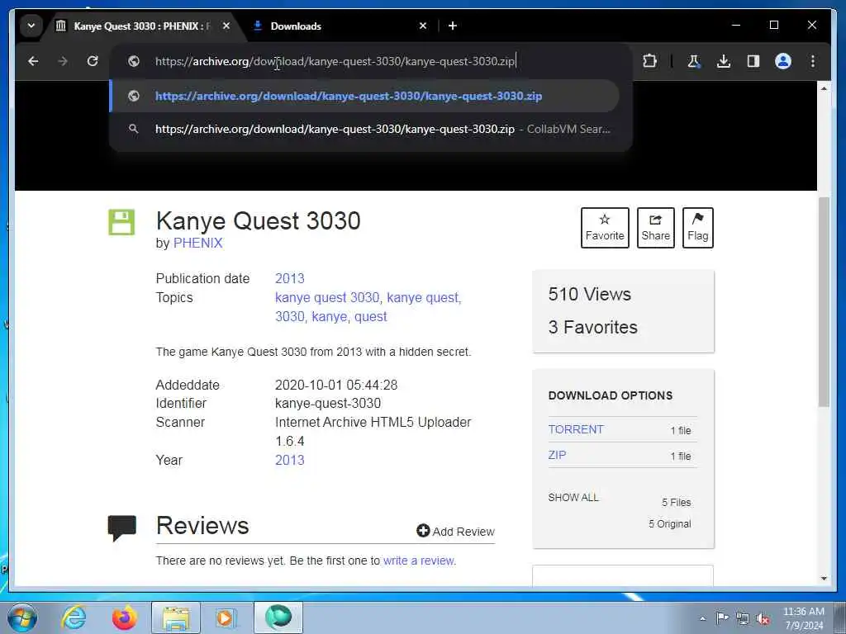846x634 pixels.
Task: Launch Firefox from the taskbar
Action: 125,617
